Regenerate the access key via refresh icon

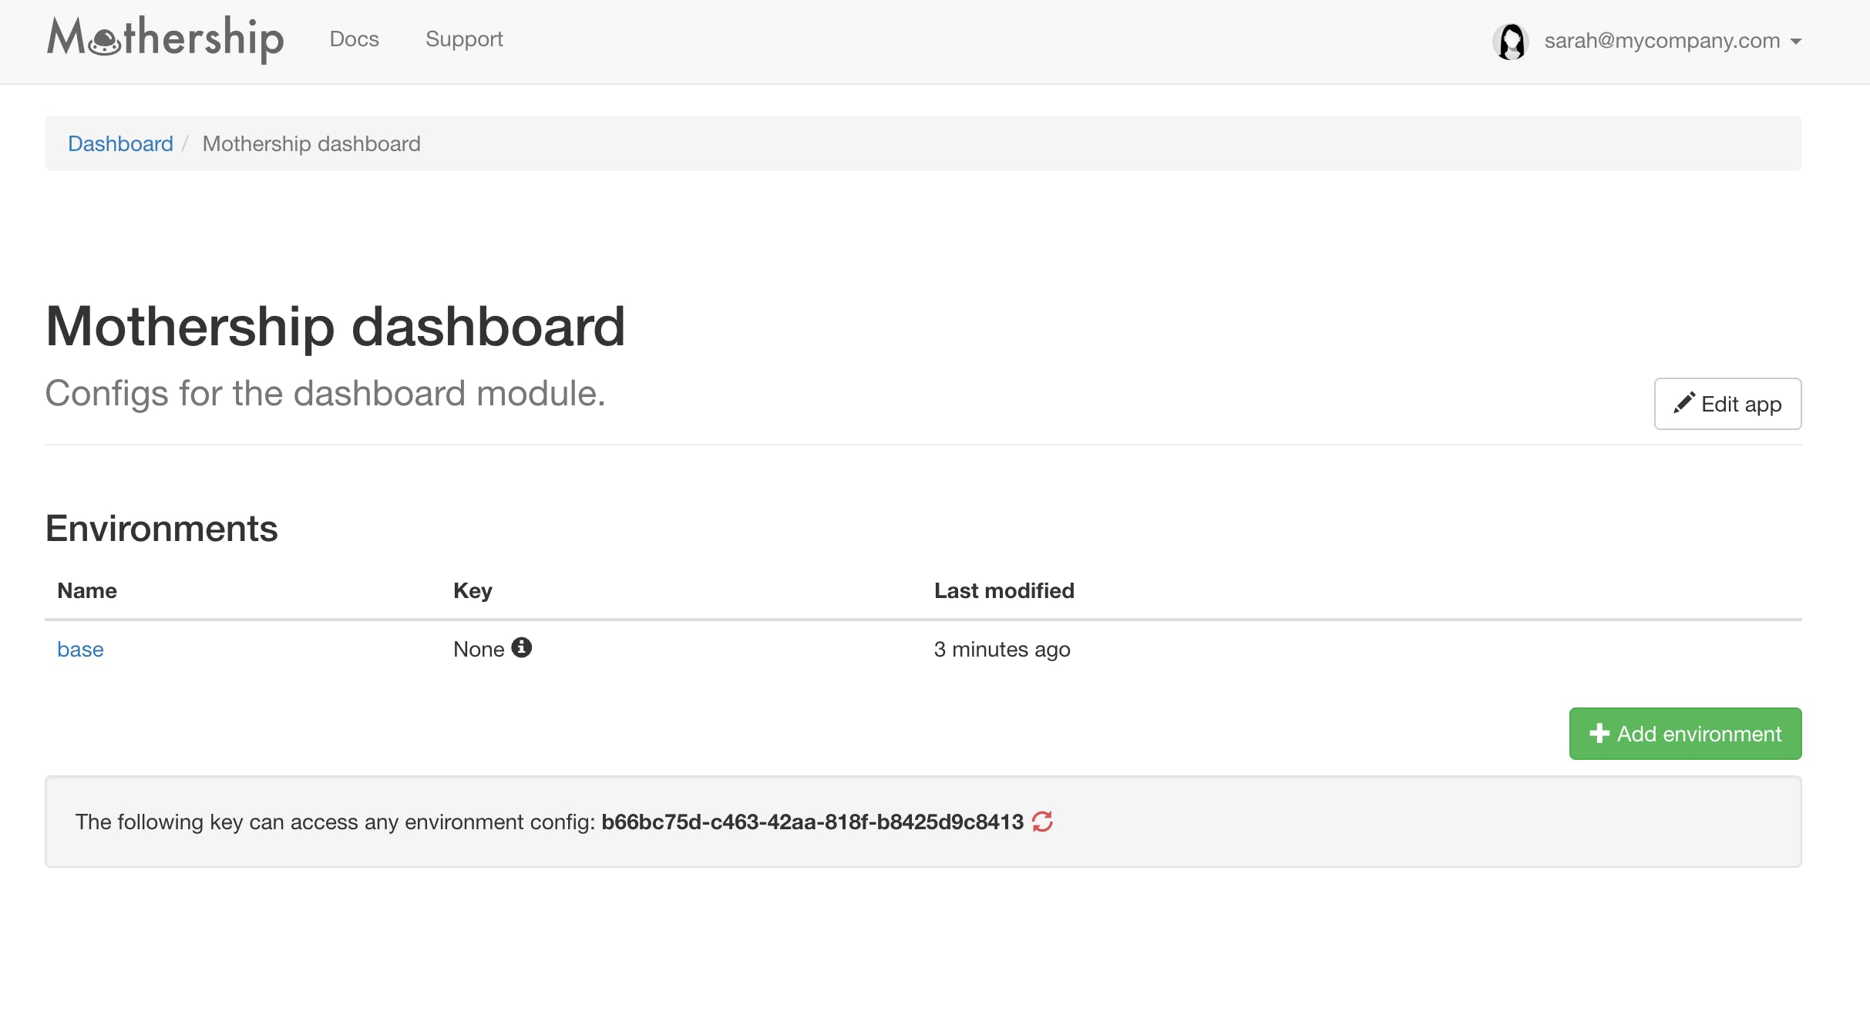click(x=1042, y=822)
